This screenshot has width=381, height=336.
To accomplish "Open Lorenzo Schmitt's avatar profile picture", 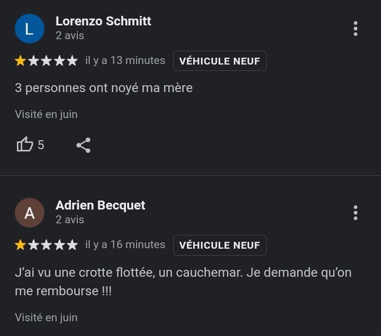I will coord(29,29).
